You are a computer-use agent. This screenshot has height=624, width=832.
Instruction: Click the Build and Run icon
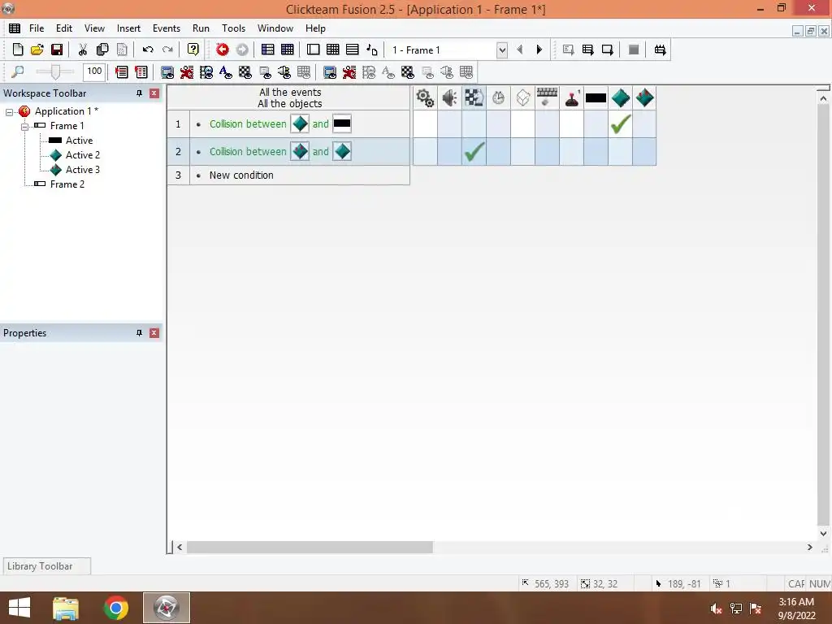660,50
